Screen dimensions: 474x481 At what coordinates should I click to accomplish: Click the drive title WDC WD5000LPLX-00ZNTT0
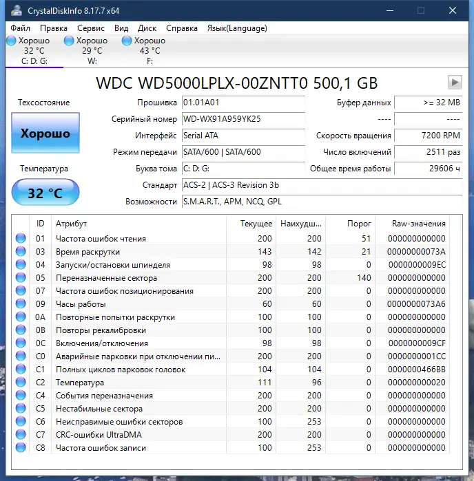click(202, 83)
